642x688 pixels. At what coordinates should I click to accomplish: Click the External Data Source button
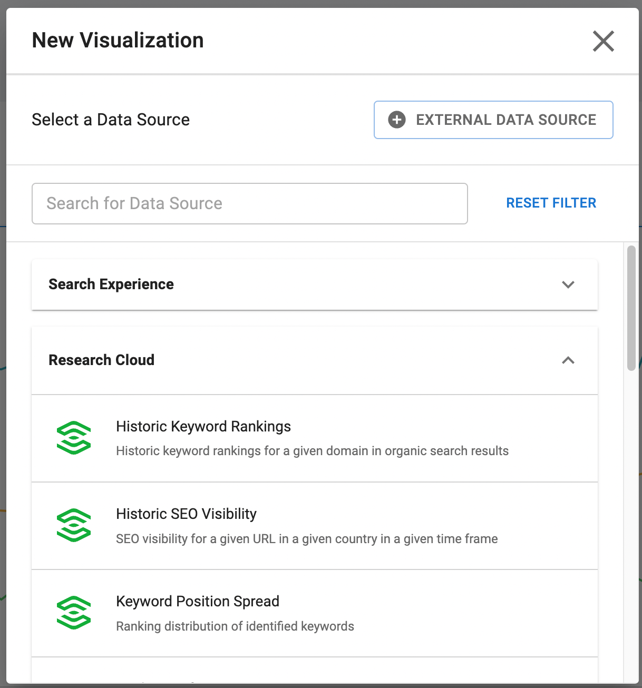[x=493, y=120]
